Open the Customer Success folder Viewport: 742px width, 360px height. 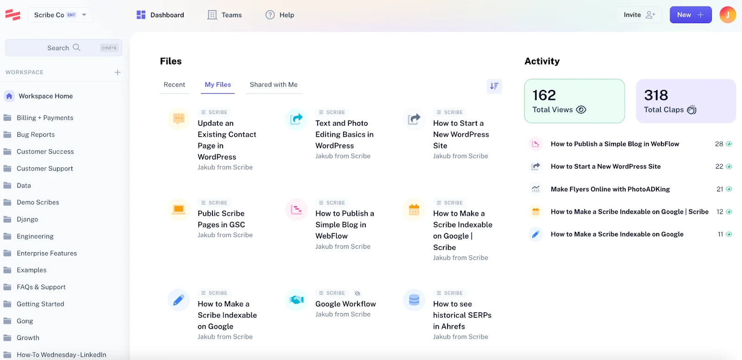45,152
